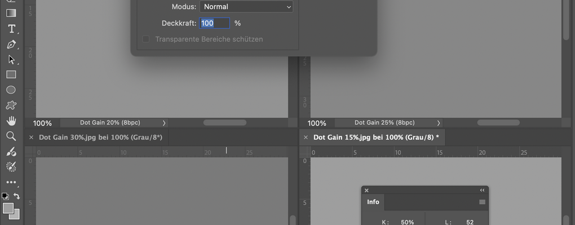Select the Type tool
Screen dimensions: 575x225
pos(11,29)
